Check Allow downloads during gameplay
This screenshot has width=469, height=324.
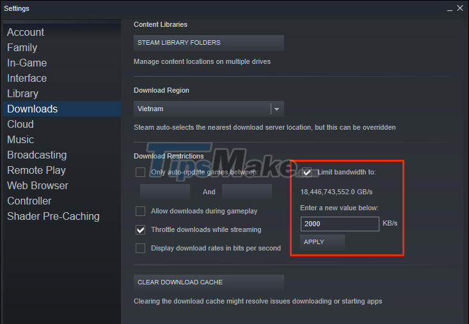coord(140,211)
